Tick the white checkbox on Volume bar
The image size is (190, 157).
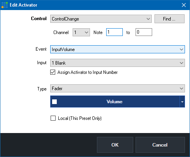click(54, 102)
